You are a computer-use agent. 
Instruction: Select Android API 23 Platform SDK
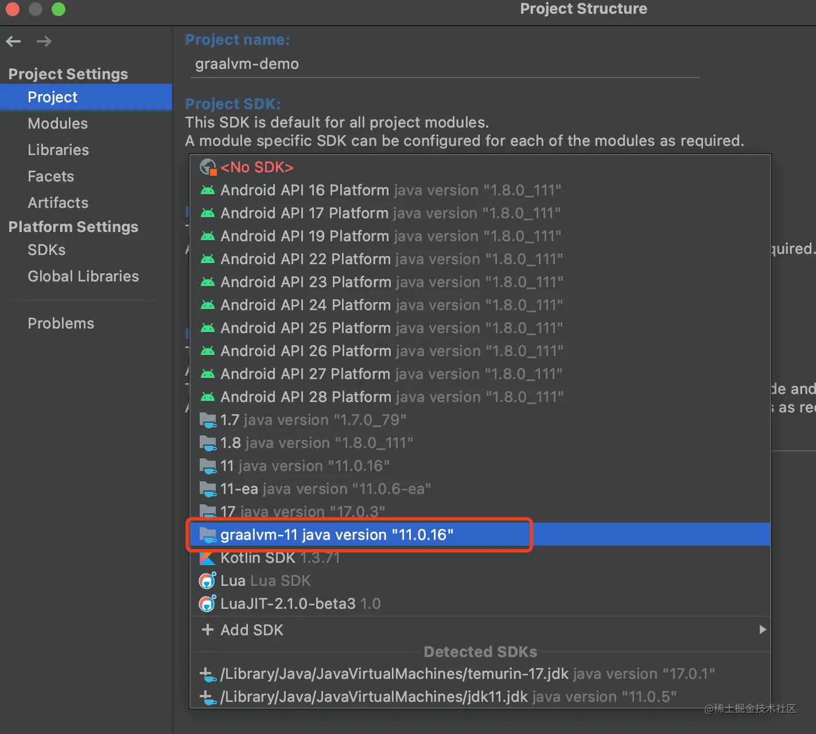click(x=480, y=282)
